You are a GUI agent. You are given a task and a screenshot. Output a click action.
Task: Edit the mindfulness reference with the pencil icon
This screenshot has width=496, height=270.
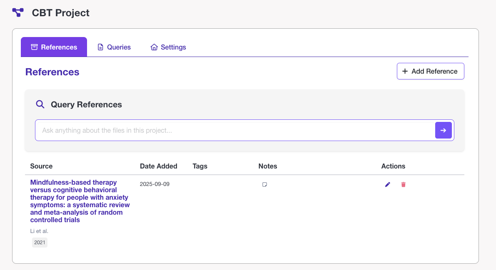pos(388,185)
